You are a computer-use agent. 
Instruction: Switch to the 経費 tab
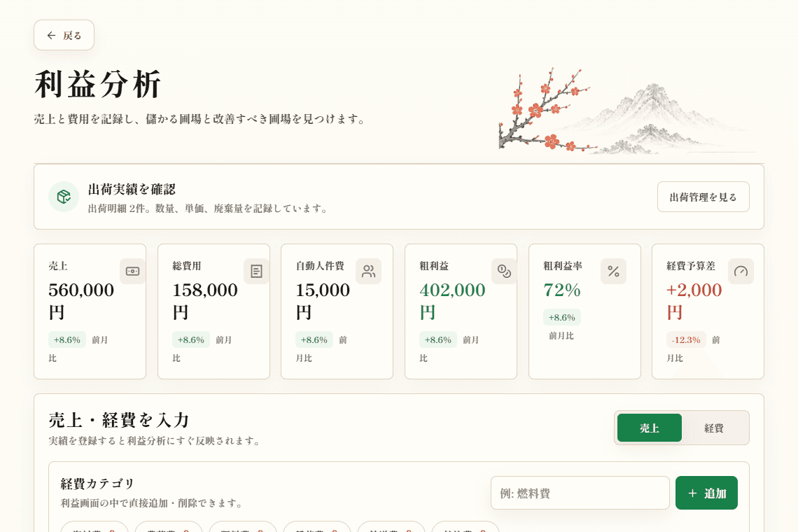click(x=714, y=428)
